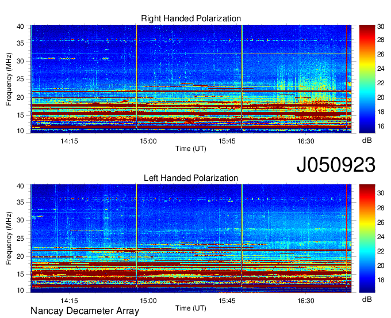This screenshot has height=318, width=391.
Task: Click the 40 MHz tick on Right Handed plot
Action: (20, 26)
